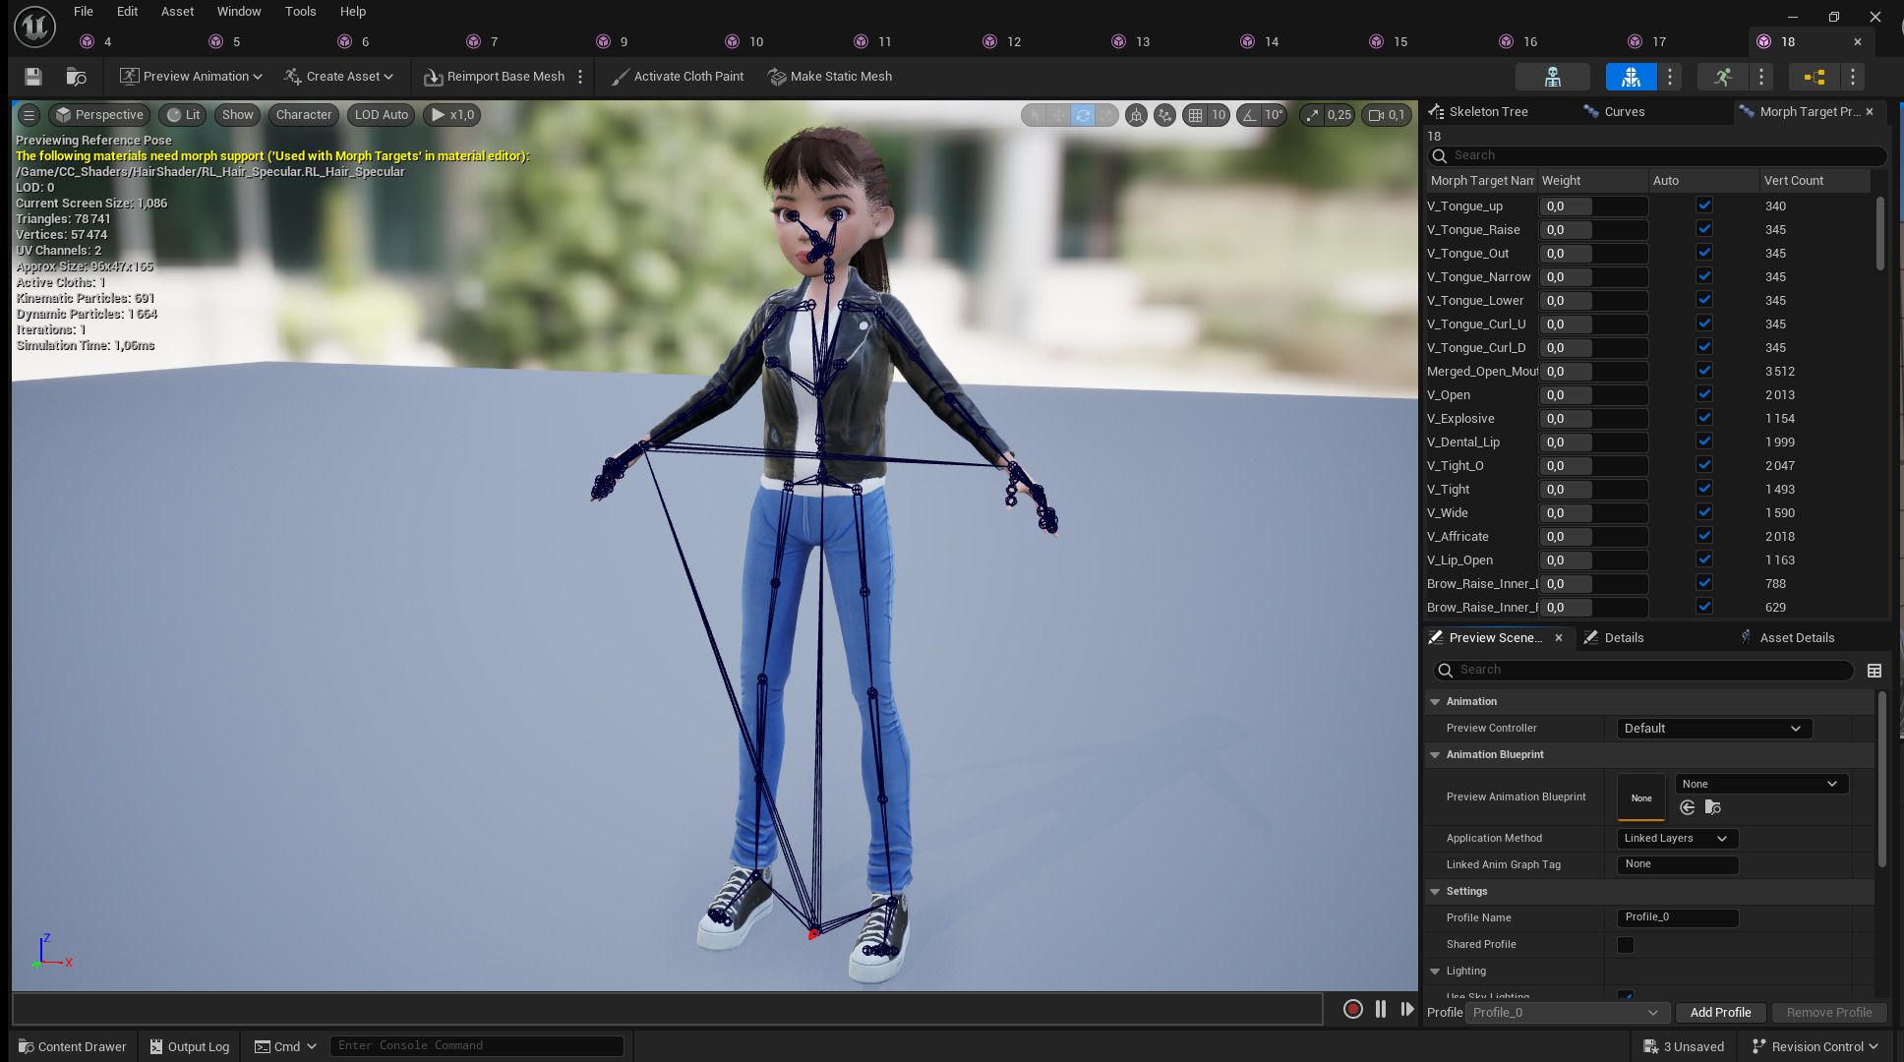Screen dimensions: 1904x1062
Task: Toggle Auto checkbox for V_Tongue_up
Action: [1704, 206]
